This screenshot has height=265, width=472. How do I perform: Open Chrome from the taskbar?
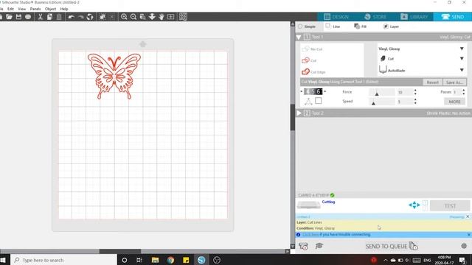(170, 260)
